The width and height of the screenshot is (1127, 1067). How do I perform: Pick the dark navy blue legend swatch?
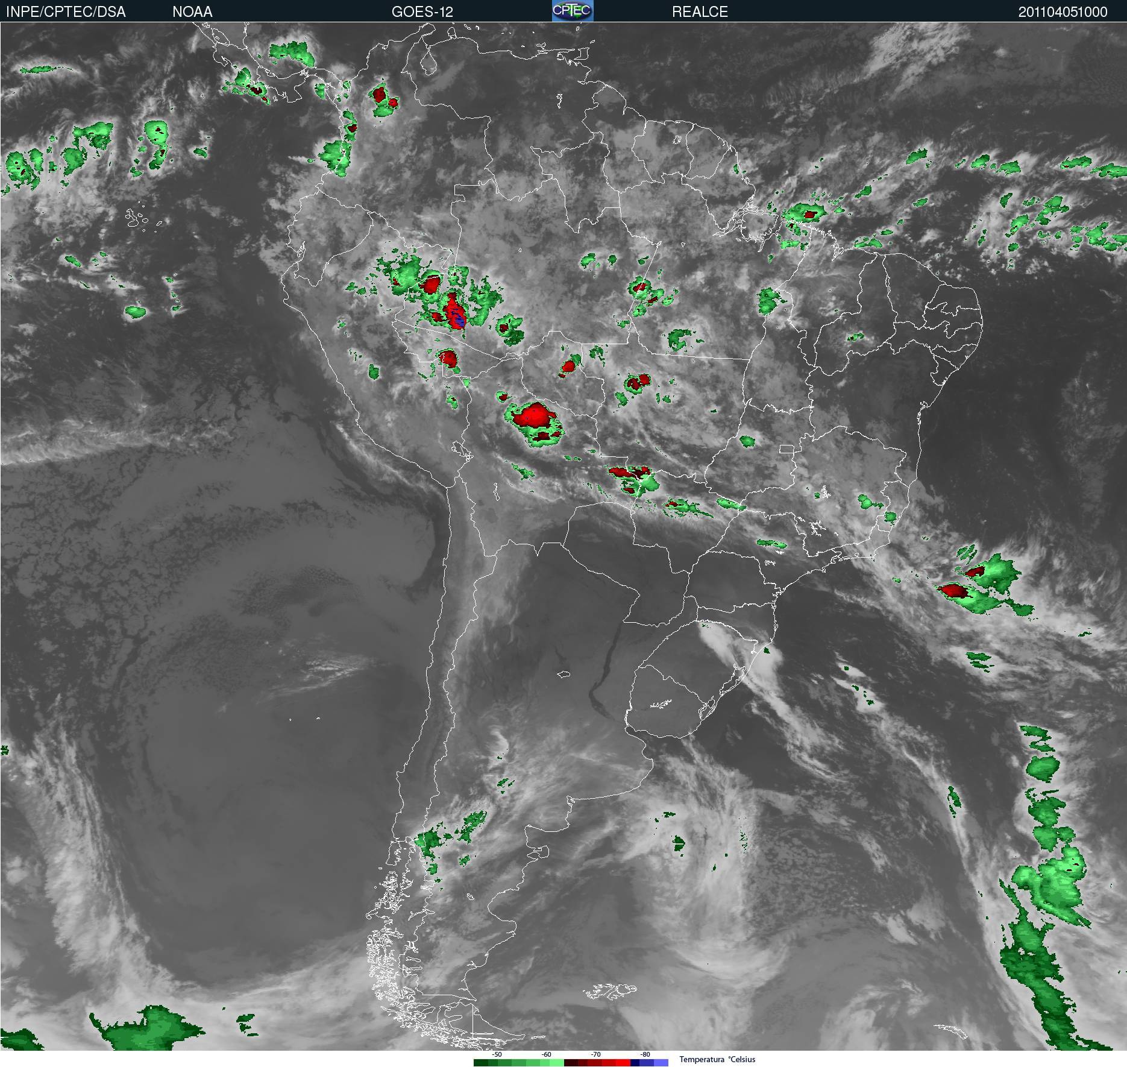635,1063
